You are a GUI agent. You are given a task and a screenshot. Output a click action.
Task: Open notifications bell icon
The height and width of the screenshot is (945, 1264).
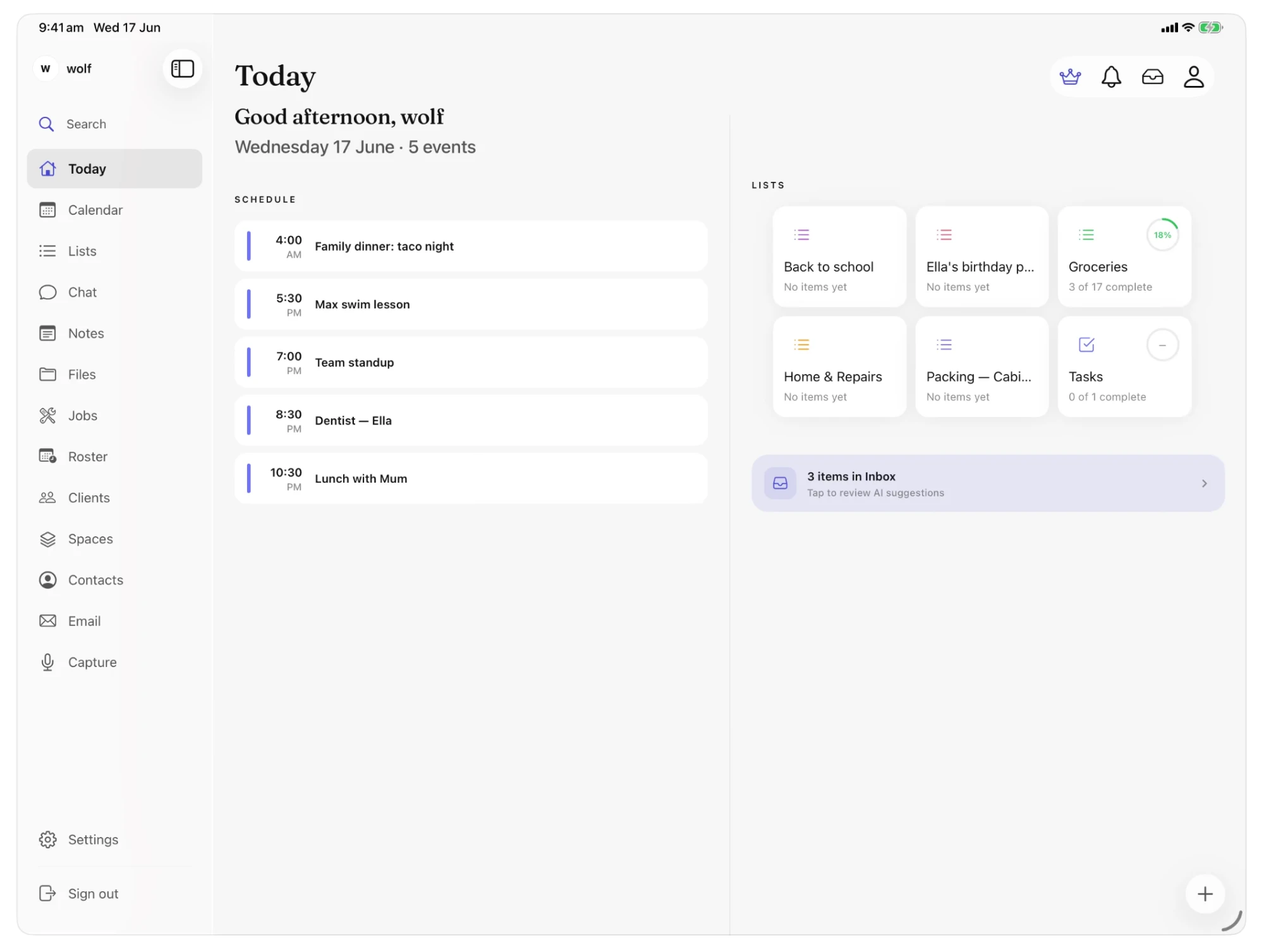coord(1111,77)
